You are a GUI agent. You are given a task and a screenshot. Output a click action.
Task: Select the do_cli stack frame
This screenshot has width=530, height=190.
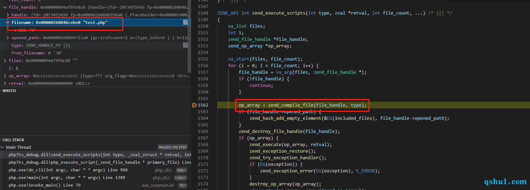[x=95, y=170]
